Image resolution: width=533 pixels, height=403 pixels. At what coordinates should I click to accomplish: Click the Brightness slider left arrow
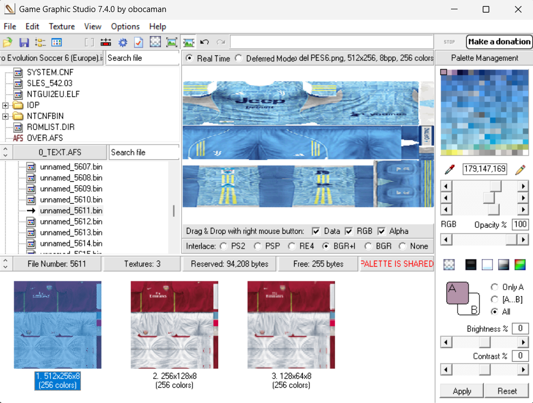click(x=446, y=342)
